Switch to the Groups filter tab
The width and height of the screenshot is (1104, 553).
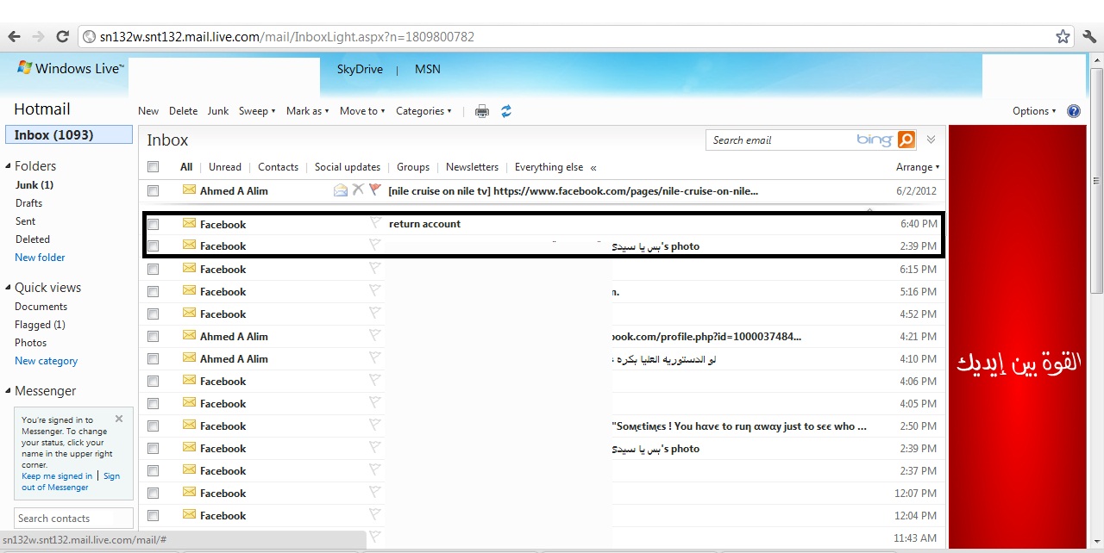[413, 167]
